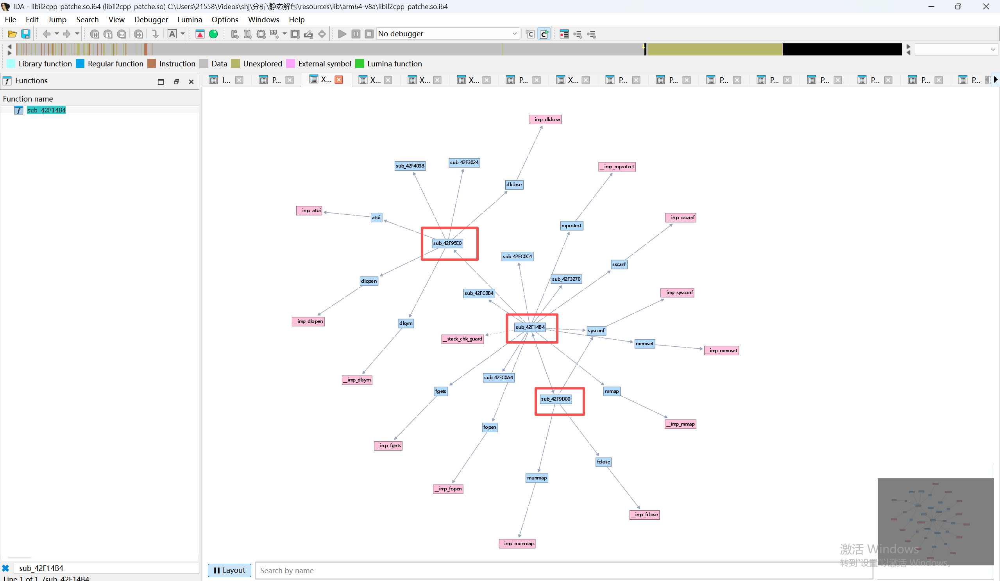The height and width of the screenshot is (581, 1000).
Task: Open the No debugger dropdown
Action: click(514, 34)
